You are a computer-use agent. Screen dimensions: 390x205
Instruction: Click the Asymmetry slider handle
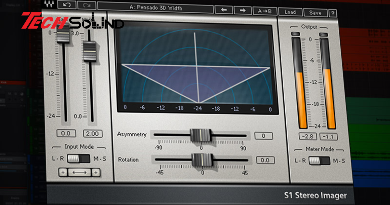tap(201, 135)
